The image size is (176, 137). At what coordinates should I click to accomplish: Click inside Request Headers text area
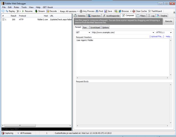point(122,57)
